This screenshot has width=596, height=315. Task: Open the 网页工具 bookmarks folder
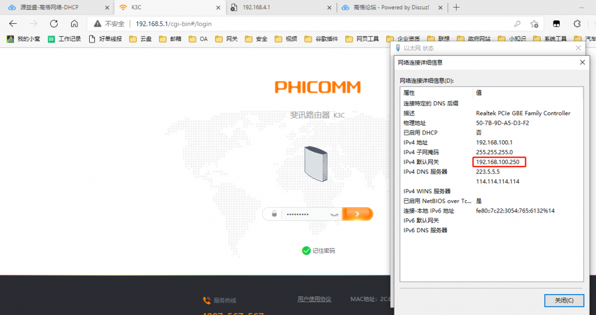point(362,39)
